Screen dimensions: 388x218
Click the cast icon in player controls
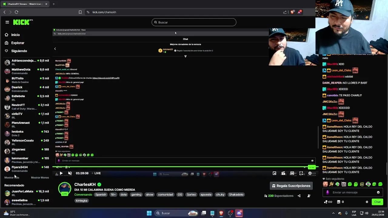tap(283, 173)
